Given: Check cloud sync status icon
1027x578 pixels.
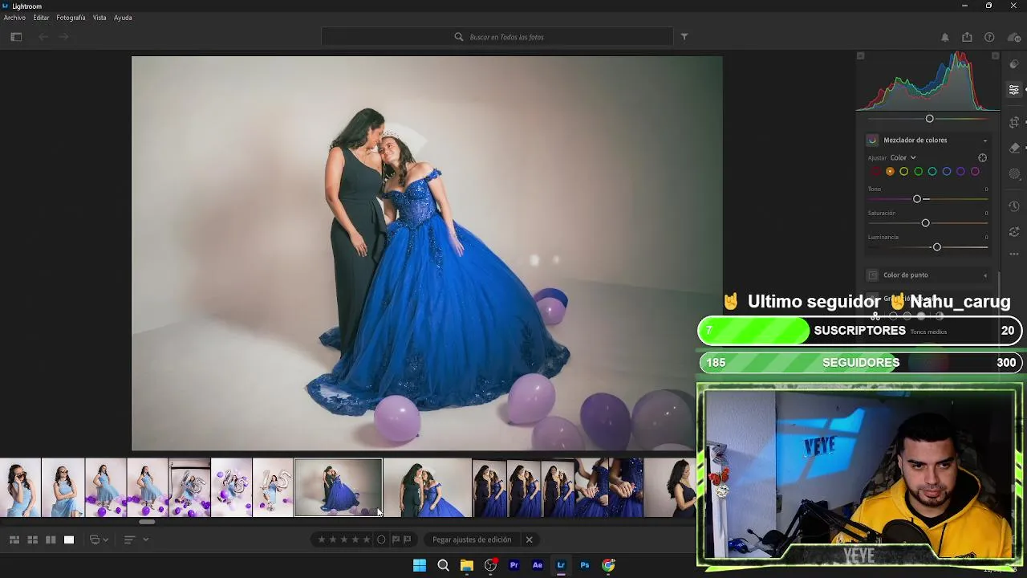Looking at the screenshot, I should click(x=1013, y=38).
